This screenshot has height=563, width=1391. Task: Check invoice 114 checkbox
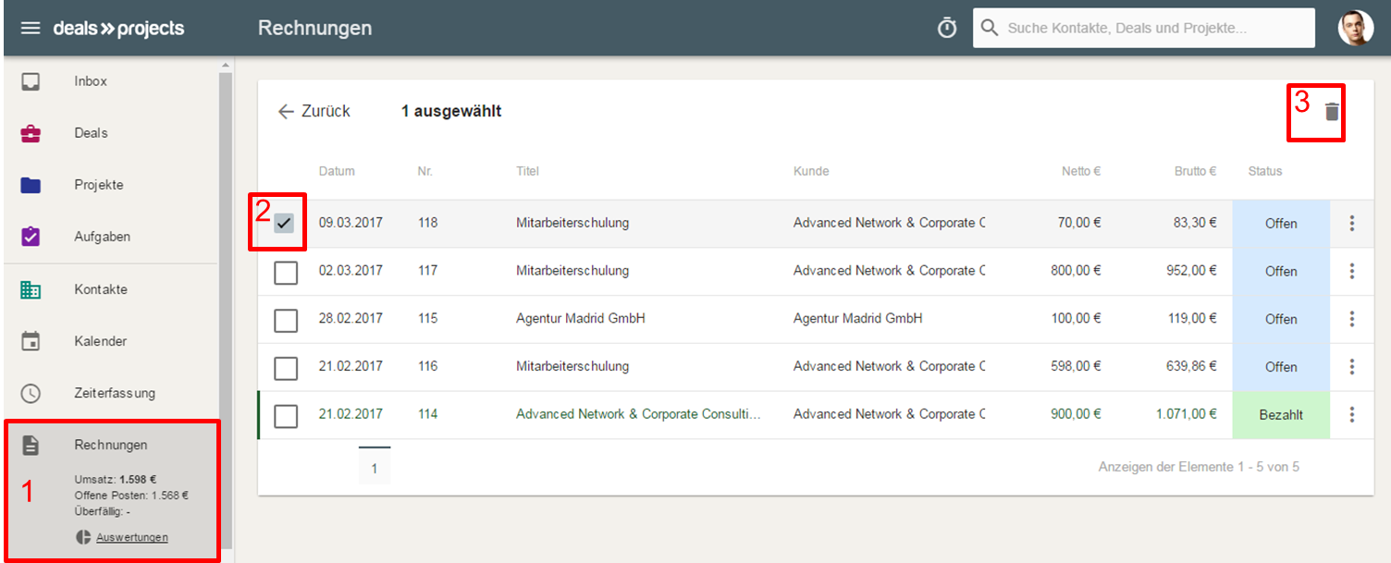pos(286,416)
